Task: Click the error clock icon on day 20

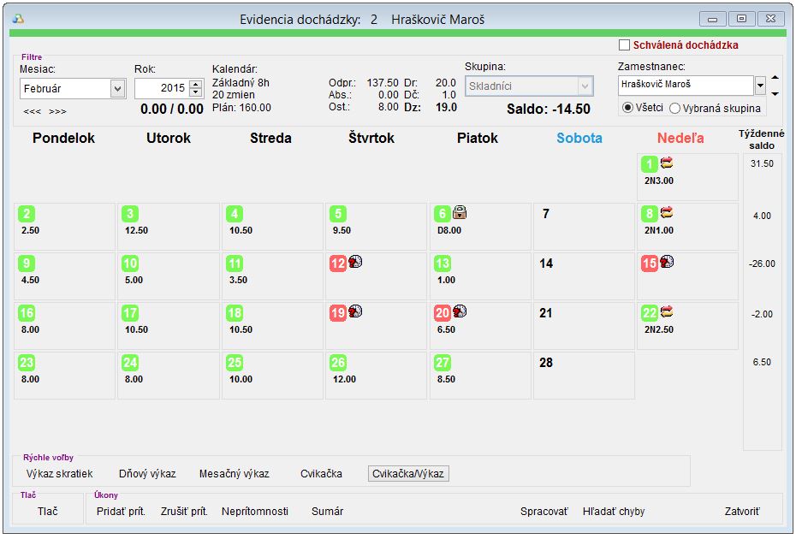Action: (460, 311)
